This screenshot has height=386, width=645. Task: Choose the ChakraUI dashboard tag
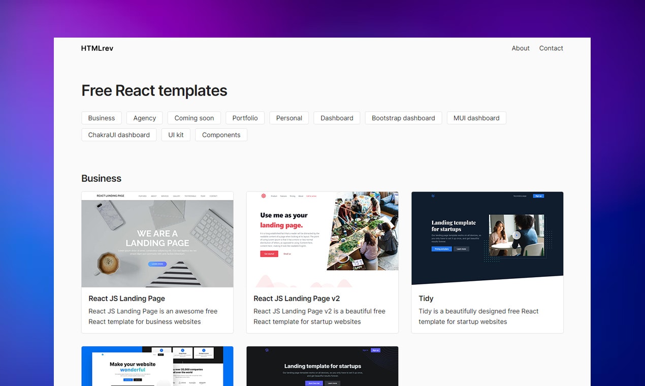click(119, 135)
